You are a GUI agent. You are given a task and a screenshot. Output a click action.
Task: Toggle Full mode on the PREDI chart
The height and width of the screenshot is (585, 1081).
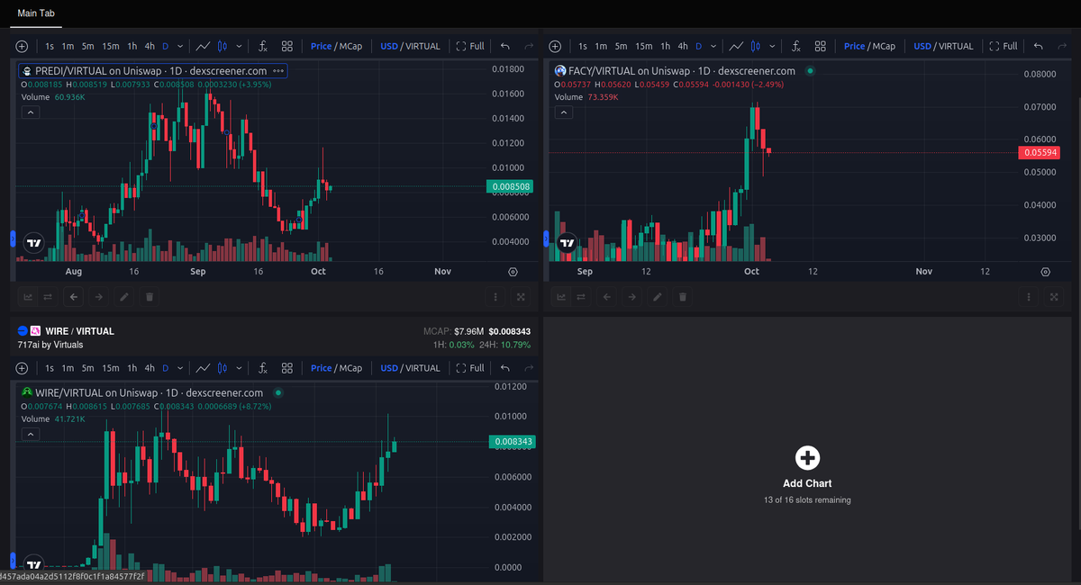[470, 46]
